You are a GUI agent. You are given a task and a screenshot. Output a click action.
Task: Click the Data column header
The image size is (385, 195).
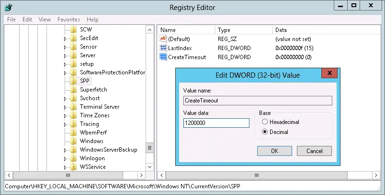(326, 30)
